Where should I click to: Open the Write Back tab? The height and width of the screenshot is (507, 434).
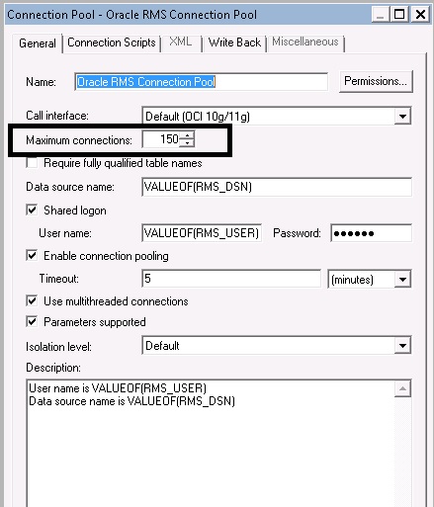234,42
